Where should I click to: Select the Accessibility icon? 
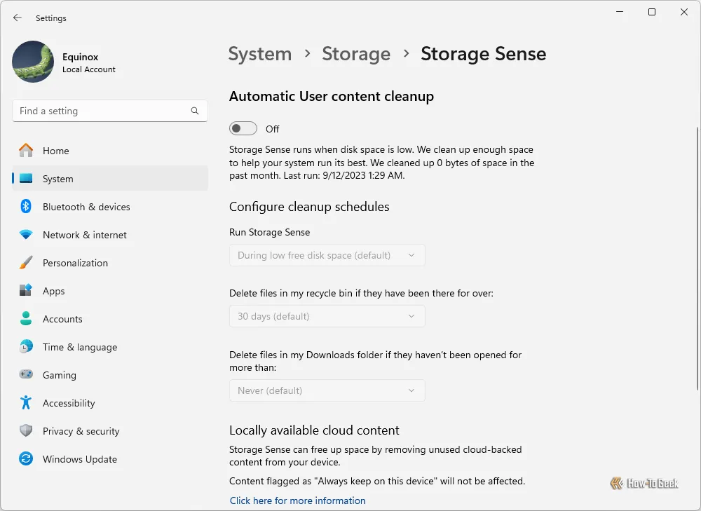point(26,402)
